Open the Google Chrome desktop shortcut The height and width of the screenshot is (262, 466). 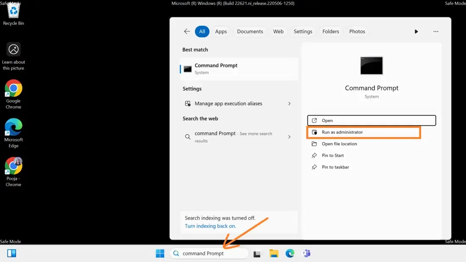click(x=14, y=94)
